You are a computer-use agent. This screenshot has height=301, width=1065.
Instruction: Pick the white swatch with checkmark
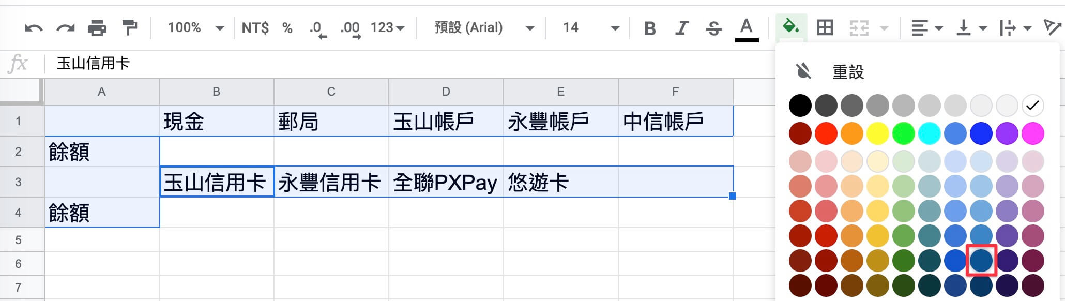click(x=1032, y=106)
